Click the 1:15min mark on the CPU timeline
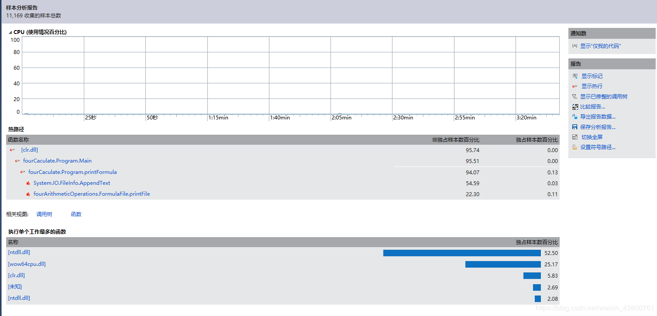 [x=218, y=118]
